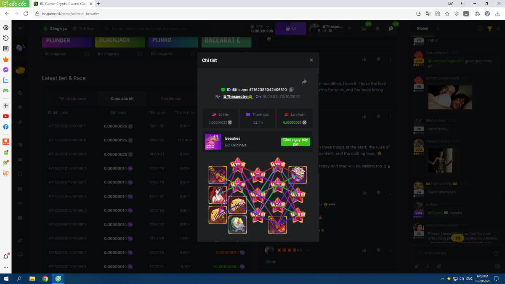Open browser sidebar settings gear
The width and height of the screenshot is (505, 284).
click(6, 28)
